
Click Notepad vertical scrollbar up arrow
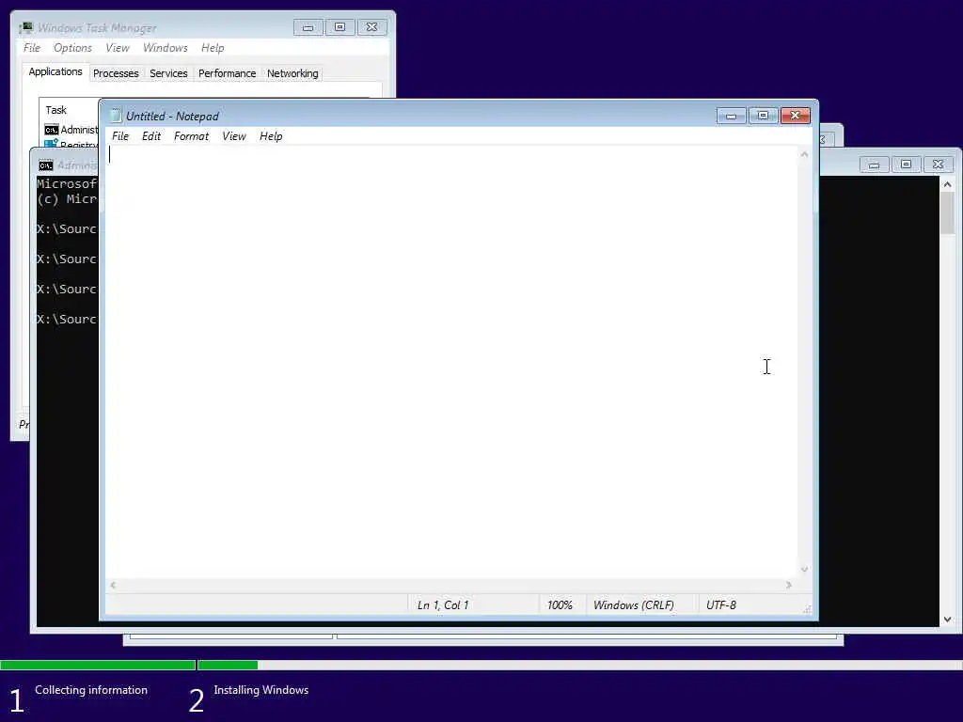click(805, 155)
